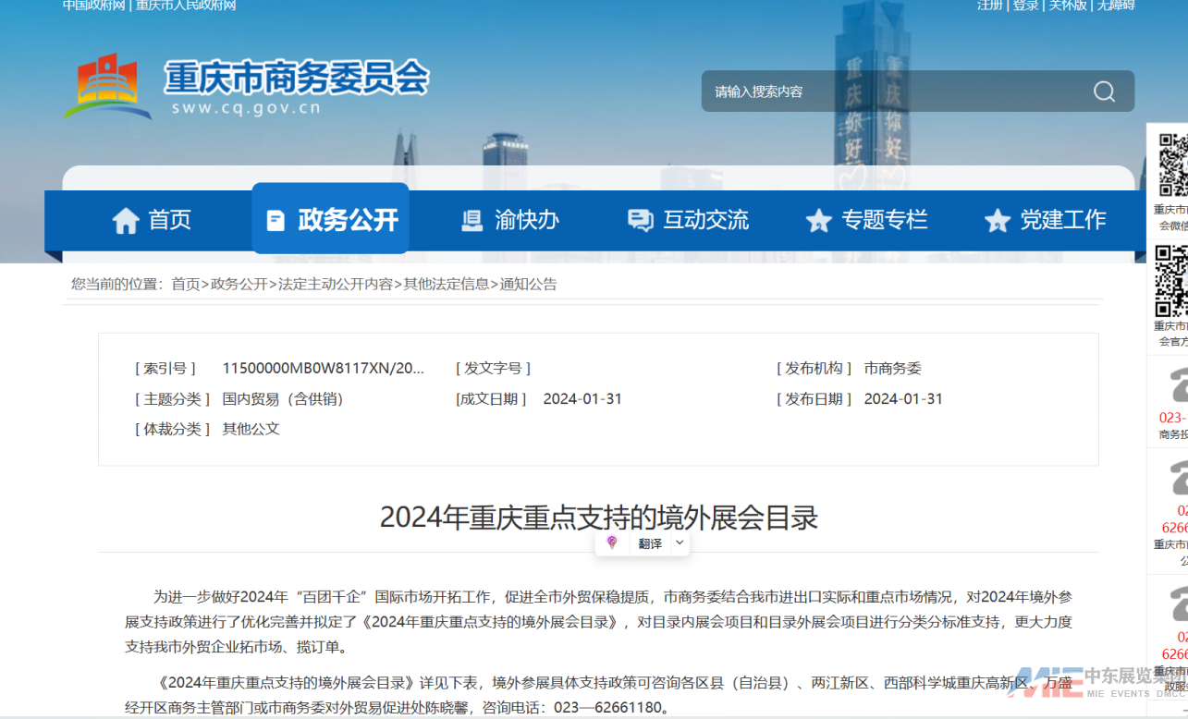The height and width of the screenshot is (719, 1188).
Task: Click the 注册 link
Action: click(989, 6)
